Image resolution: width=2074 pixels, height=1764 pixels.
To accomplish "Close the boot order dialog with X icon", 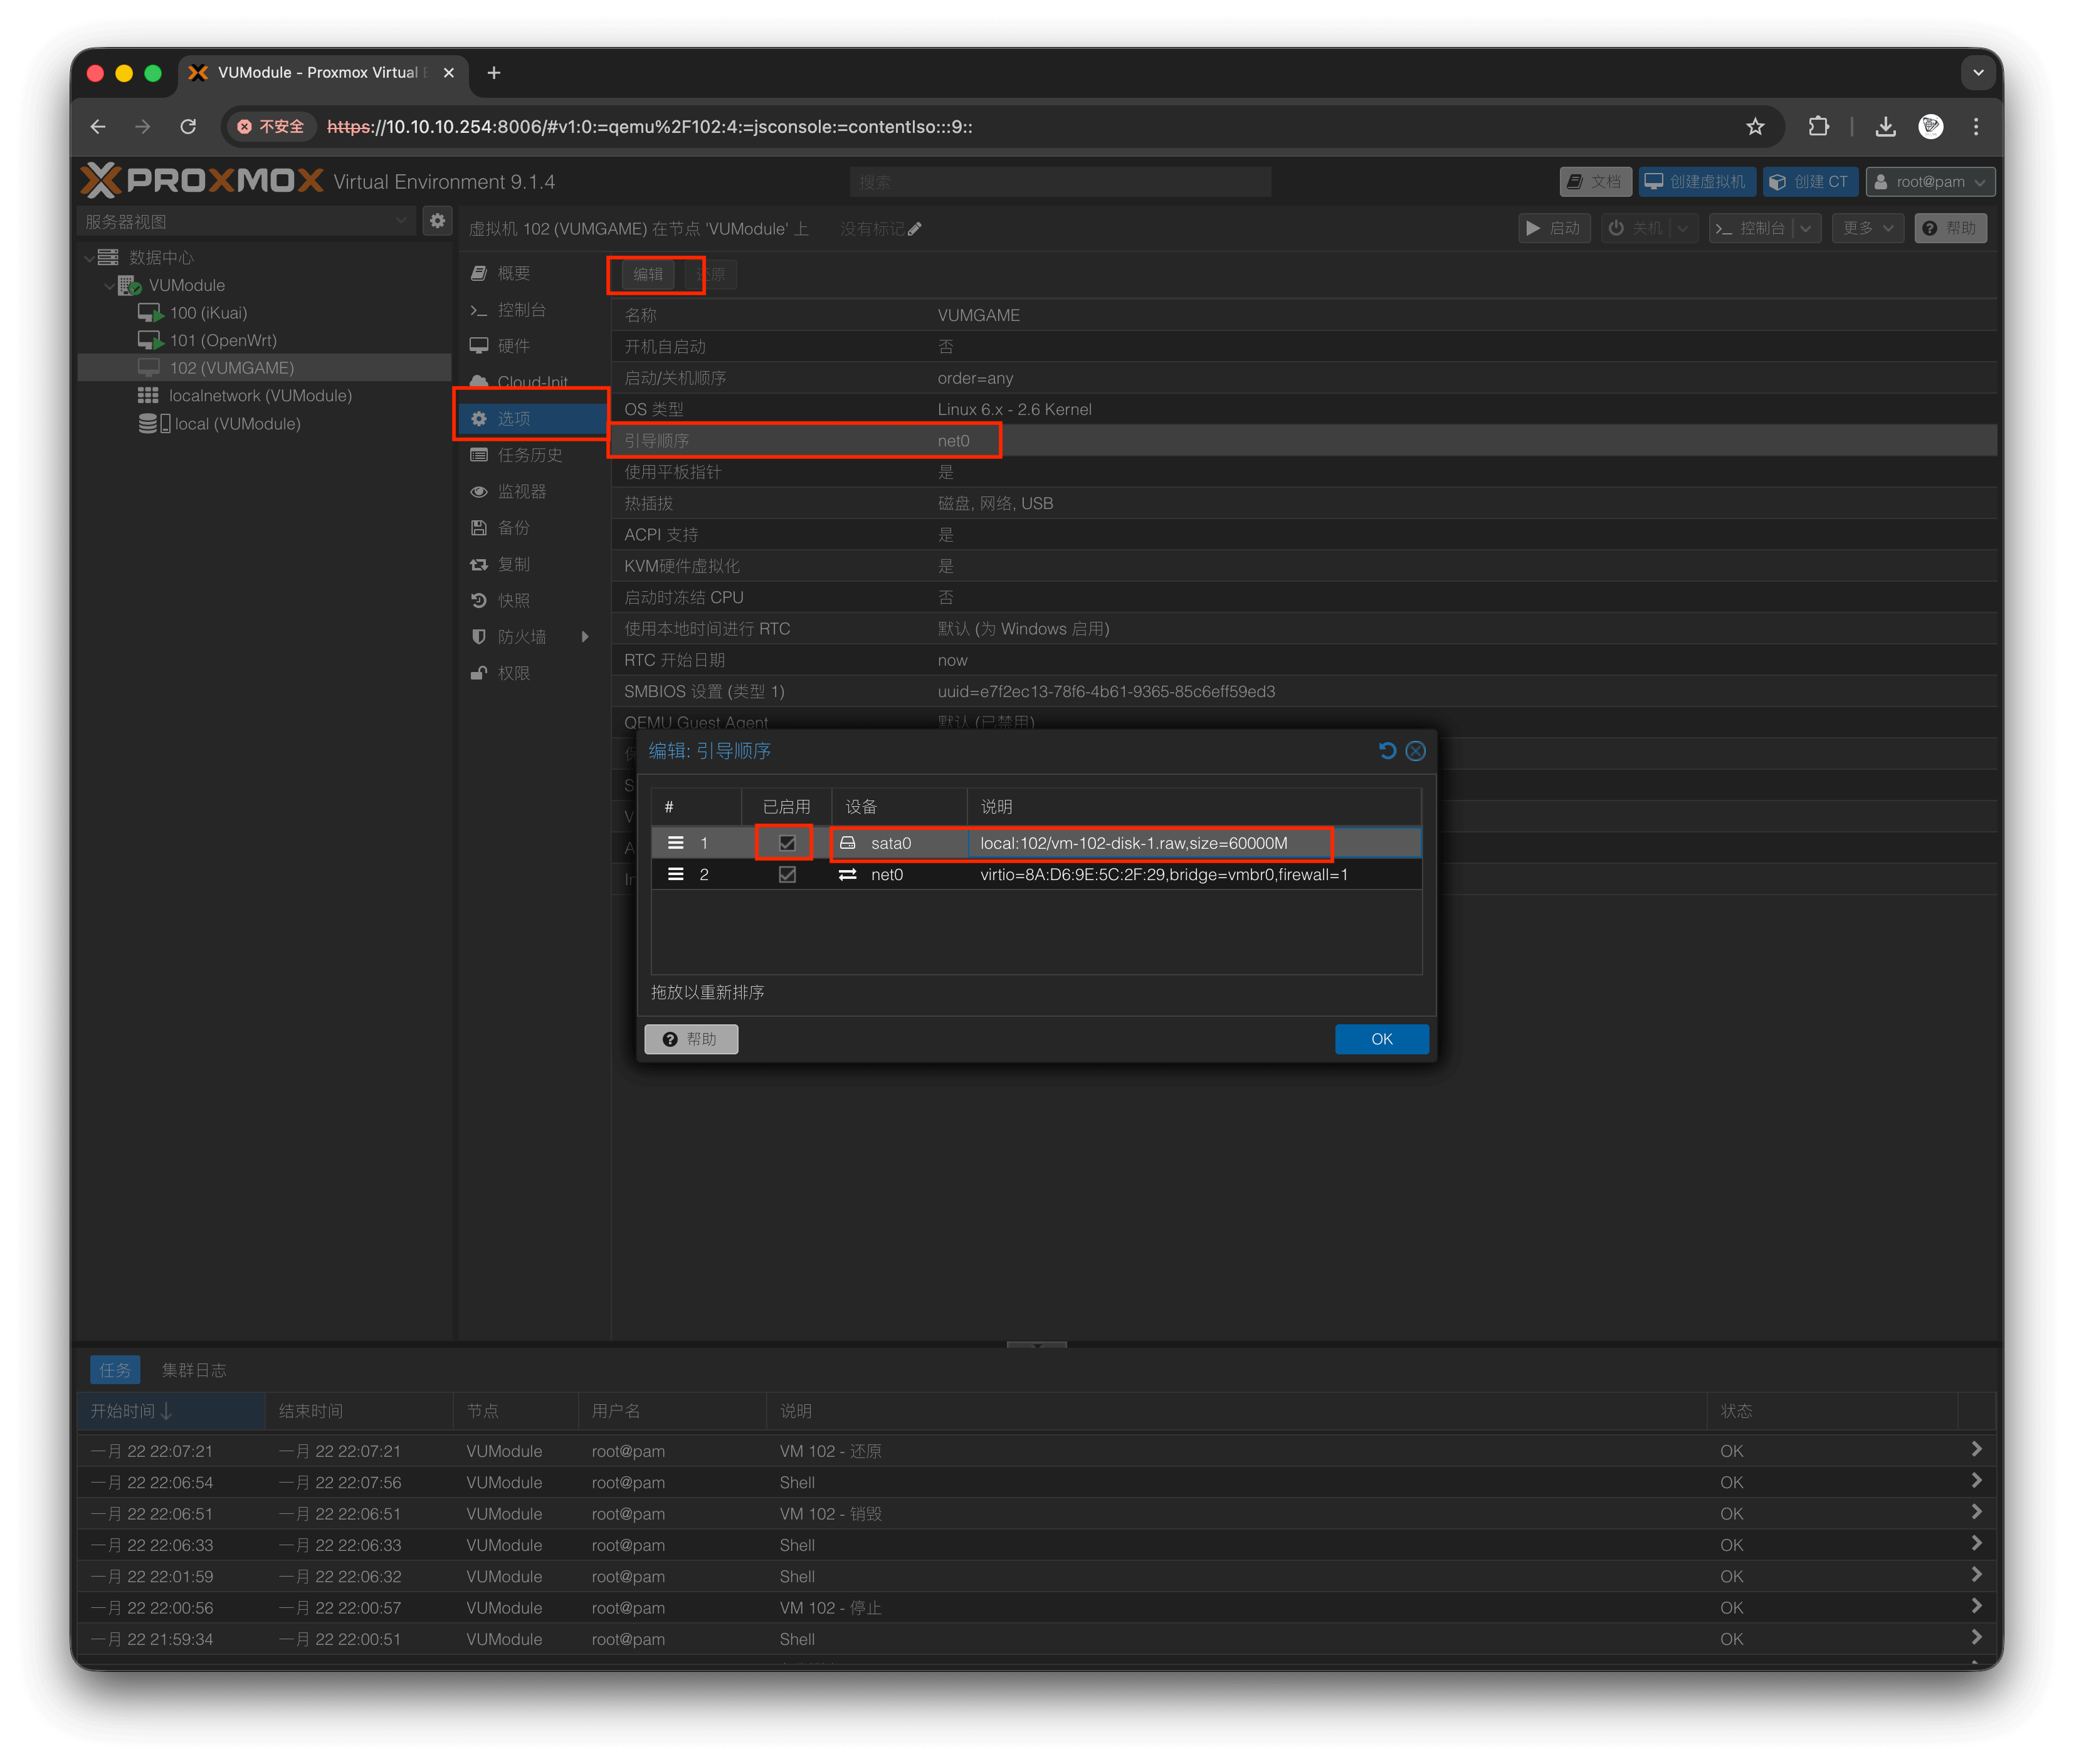I will click(x=1416, y=751).
